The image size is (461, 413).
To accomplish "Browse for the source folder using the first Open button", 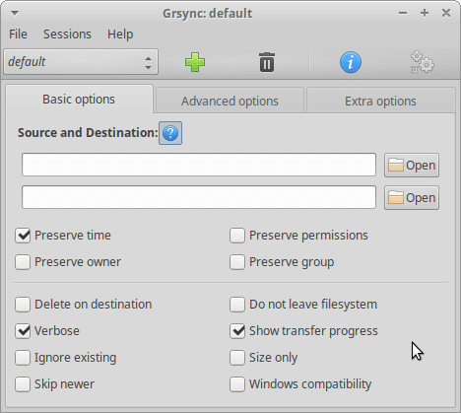I will pyautogui.click(x=412, y=165).
